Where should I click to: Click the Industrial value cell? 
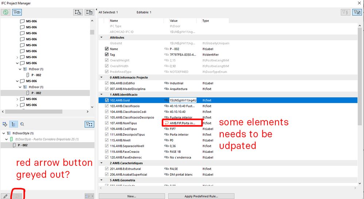tap(176, 83)
